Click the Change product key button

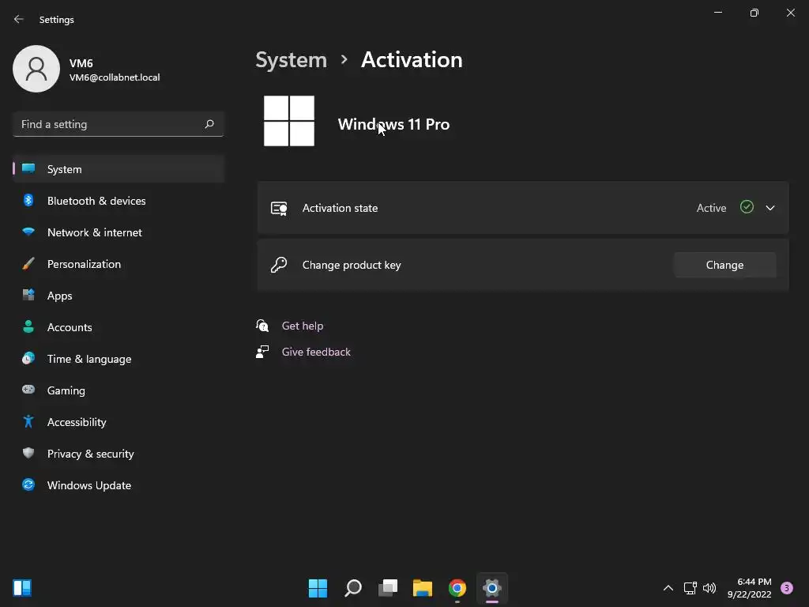point(724,265)
